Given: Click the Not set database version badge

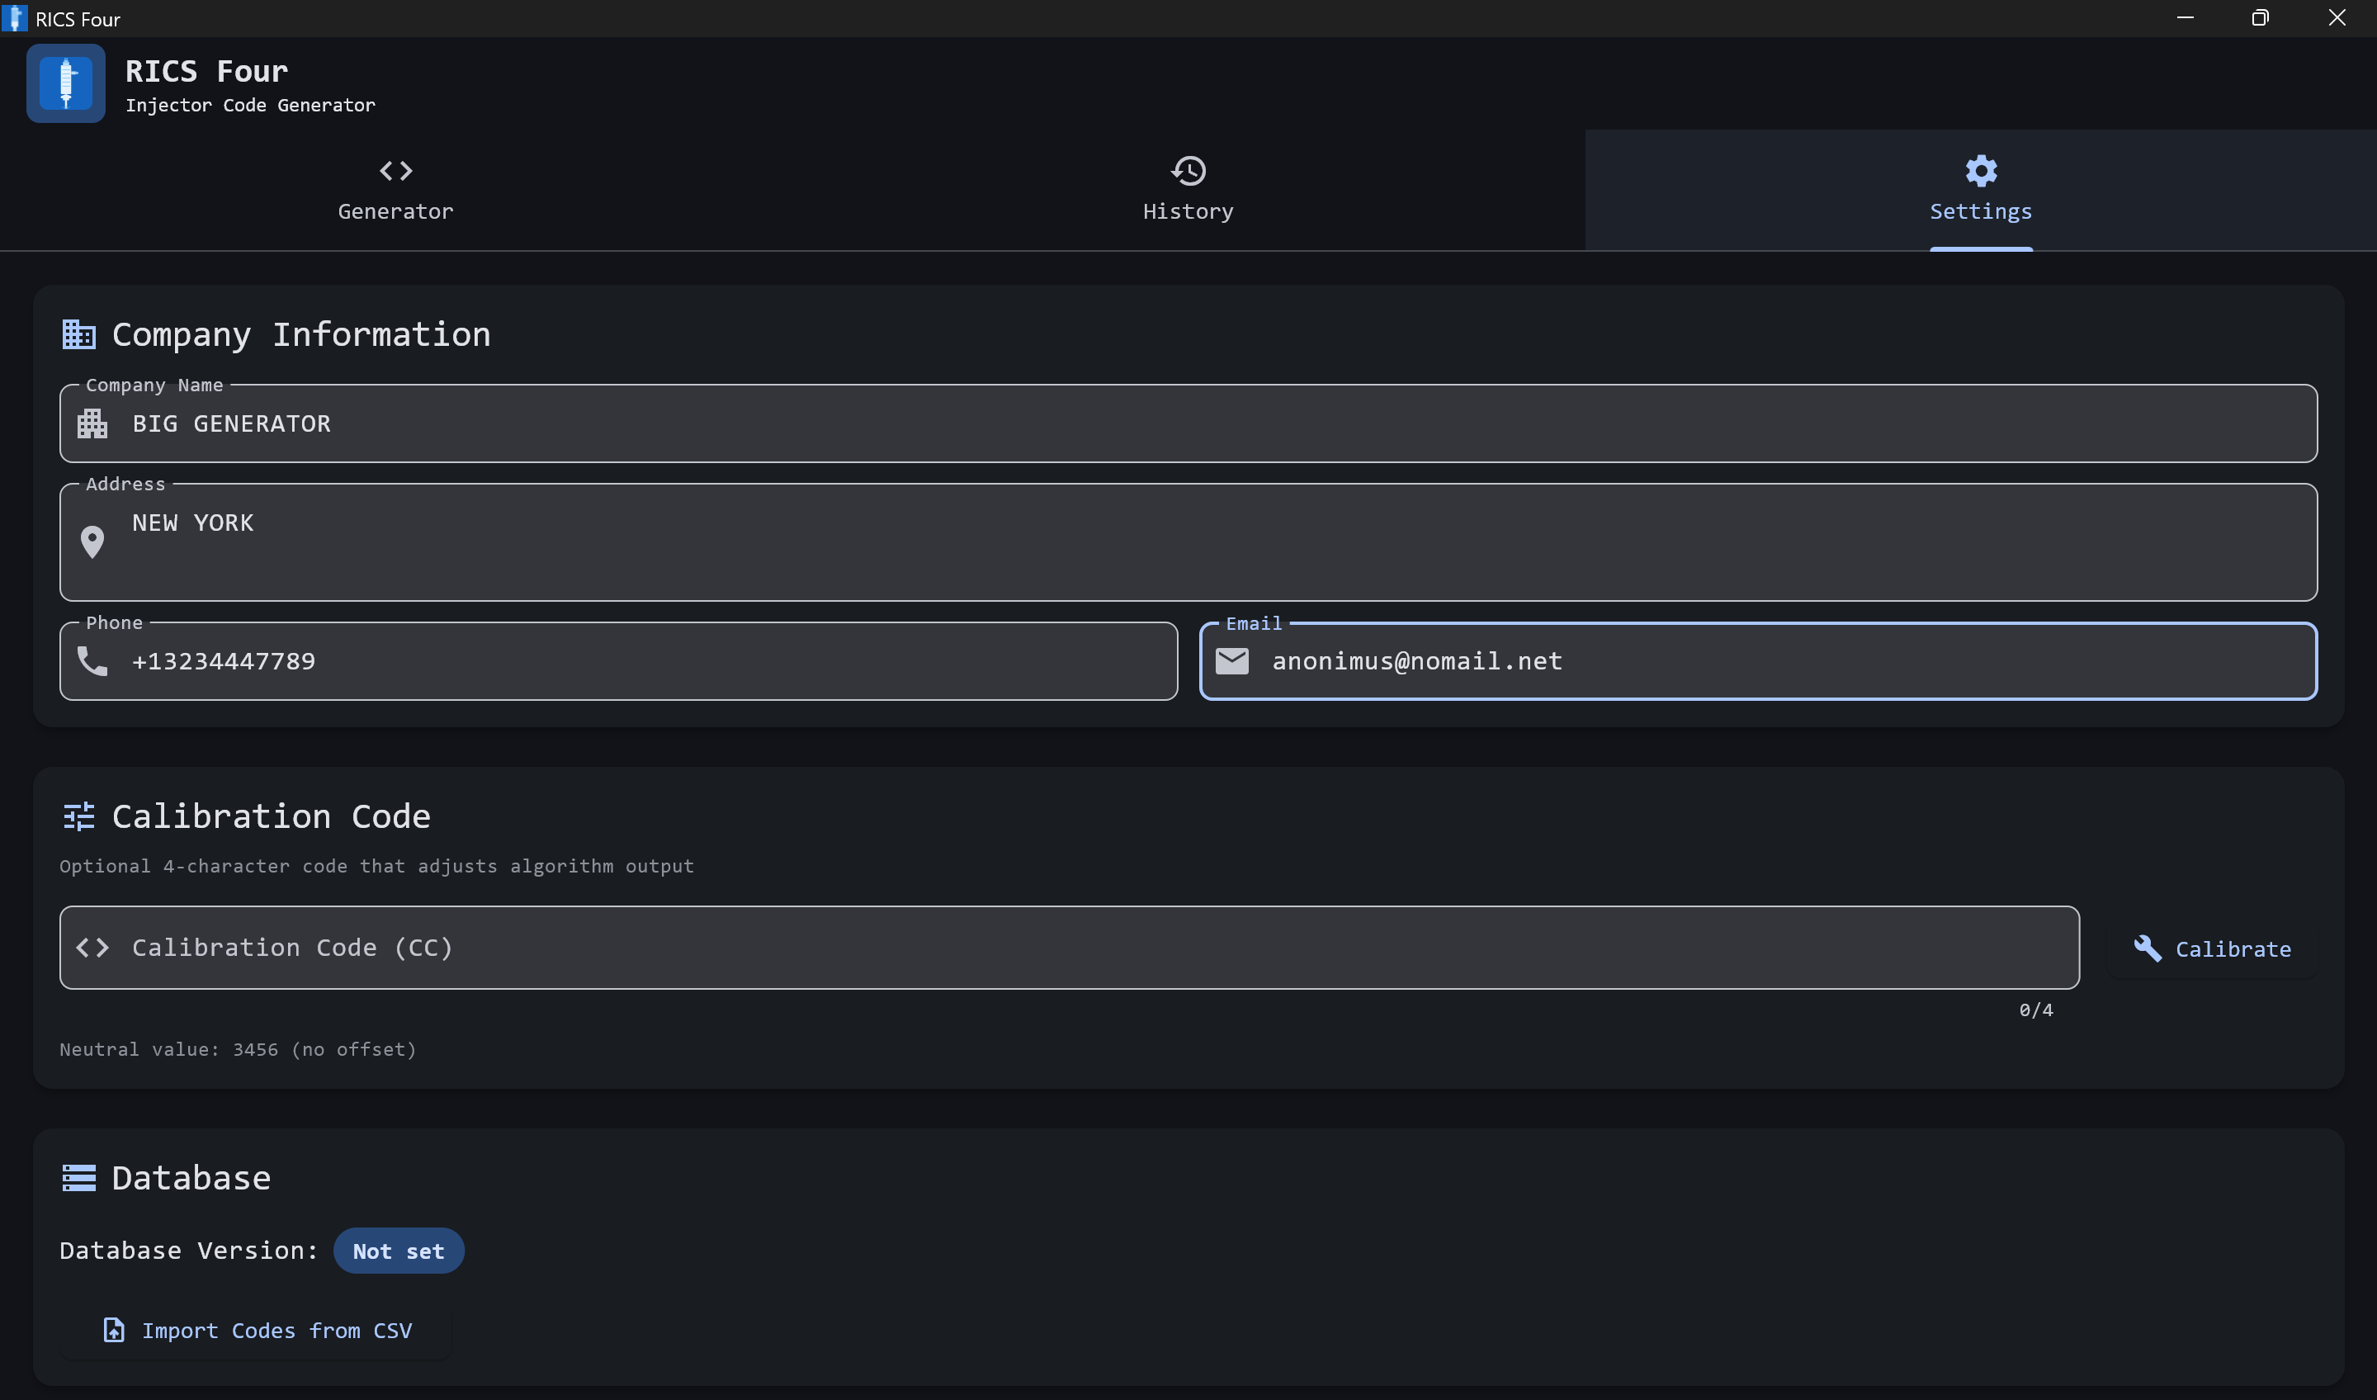Looking at the screenshot, I should coord(398,1251).
